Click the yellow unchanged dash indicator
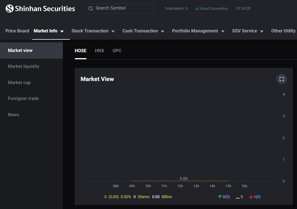The image size is (297, 209). tap(238, 197)
